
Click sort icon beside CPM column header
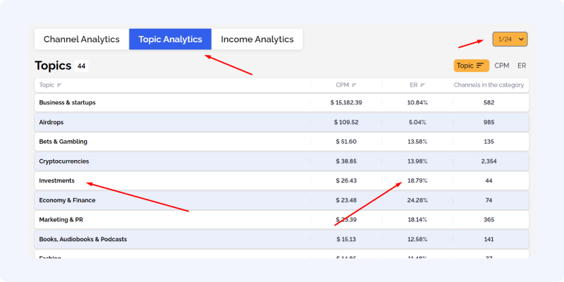tap(355, 85)
